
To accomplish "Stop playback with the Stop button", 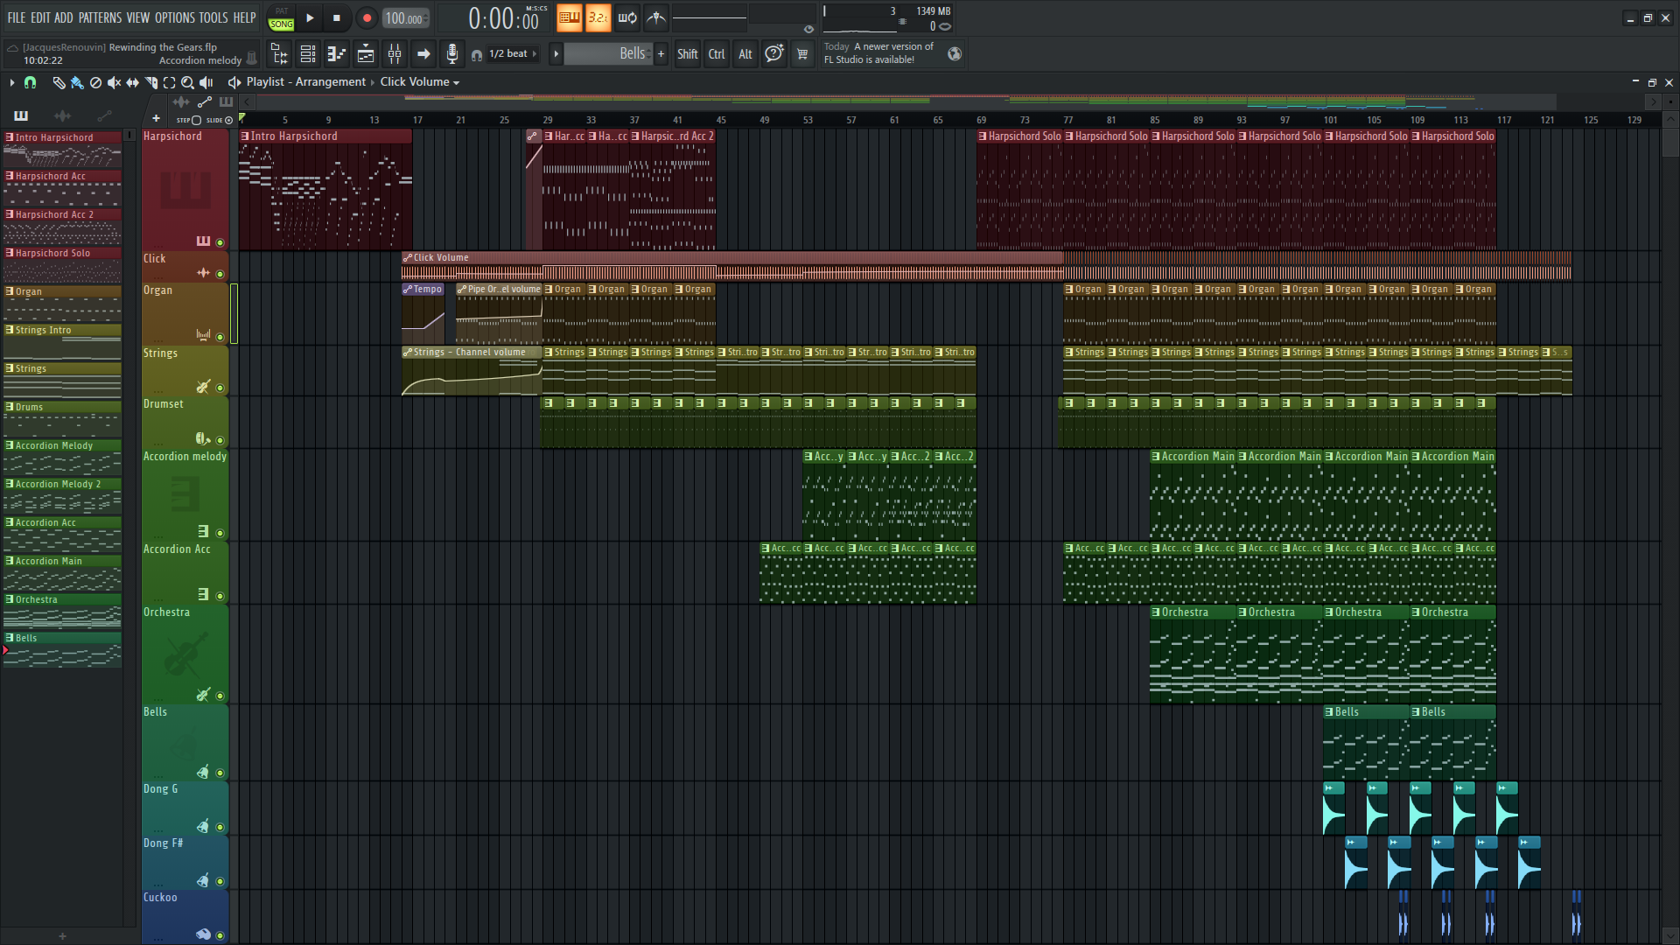I will 337,17.
